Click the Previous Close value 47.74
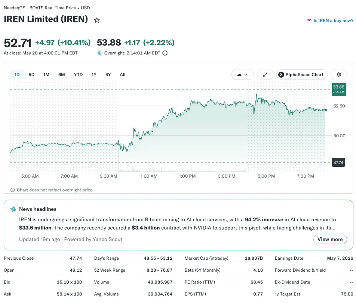This screenshot has width=356, height=303. 76,258
